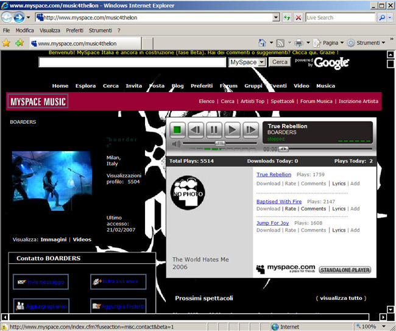Play the song Baptised With Fire link
Image resolution: width=396 pixels, height=331 pixels.
coord(279,202)
